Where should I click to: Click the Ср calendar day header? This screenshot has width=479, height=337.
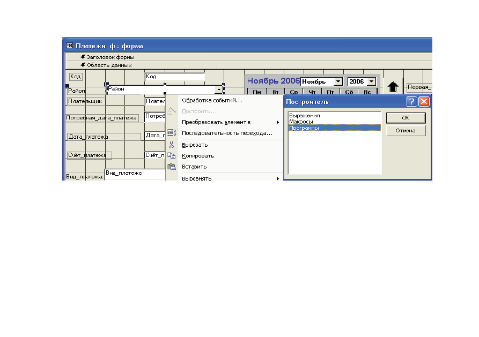[x=294, y=92]
